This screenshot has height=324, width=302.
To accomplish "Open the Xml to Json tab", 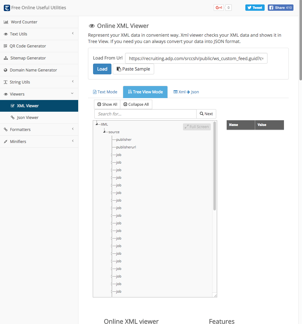I will (186, 92).
